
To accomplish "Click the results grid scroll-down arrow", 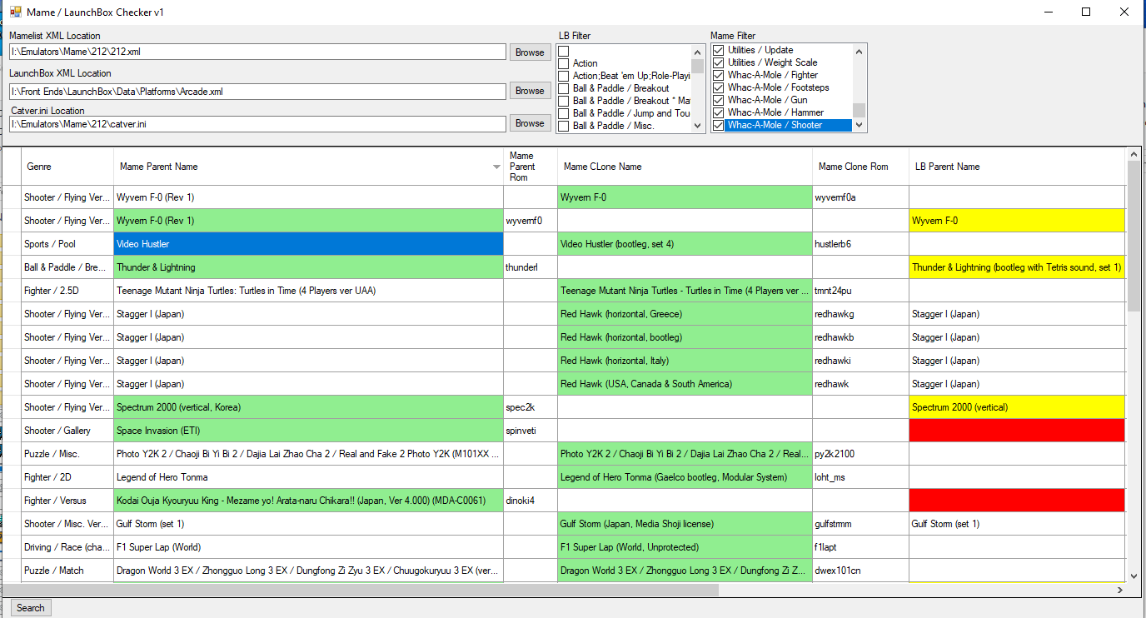I will [1133, 576].
